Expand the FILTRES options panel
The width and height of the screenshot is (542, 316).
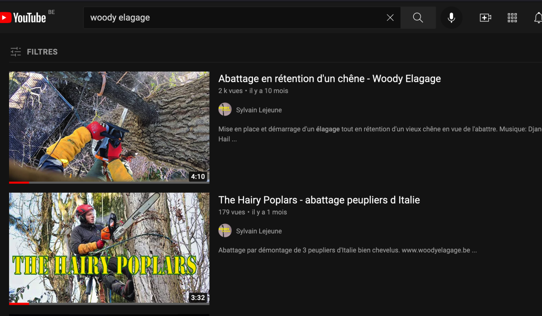coord(42,52)
